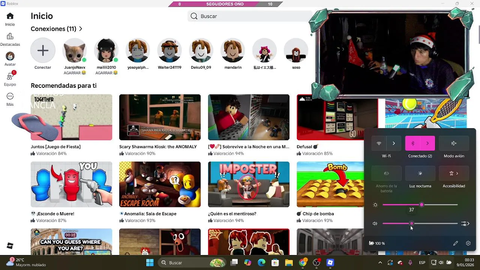
Task: Expand Wi-Fi networks list arrow
Action: (394, 143)
